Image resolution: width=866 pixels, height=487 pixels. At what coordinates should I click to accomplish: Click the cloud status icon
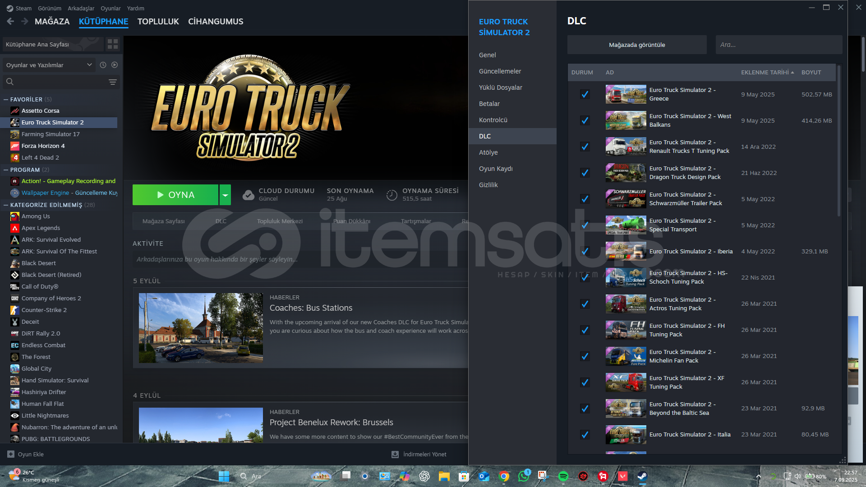249,195
